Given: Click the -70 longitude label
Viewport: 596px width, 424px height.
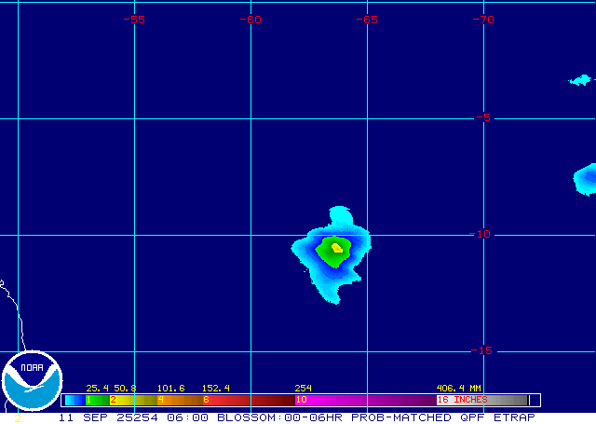Looking at the screenshot, I should (482, 19).
